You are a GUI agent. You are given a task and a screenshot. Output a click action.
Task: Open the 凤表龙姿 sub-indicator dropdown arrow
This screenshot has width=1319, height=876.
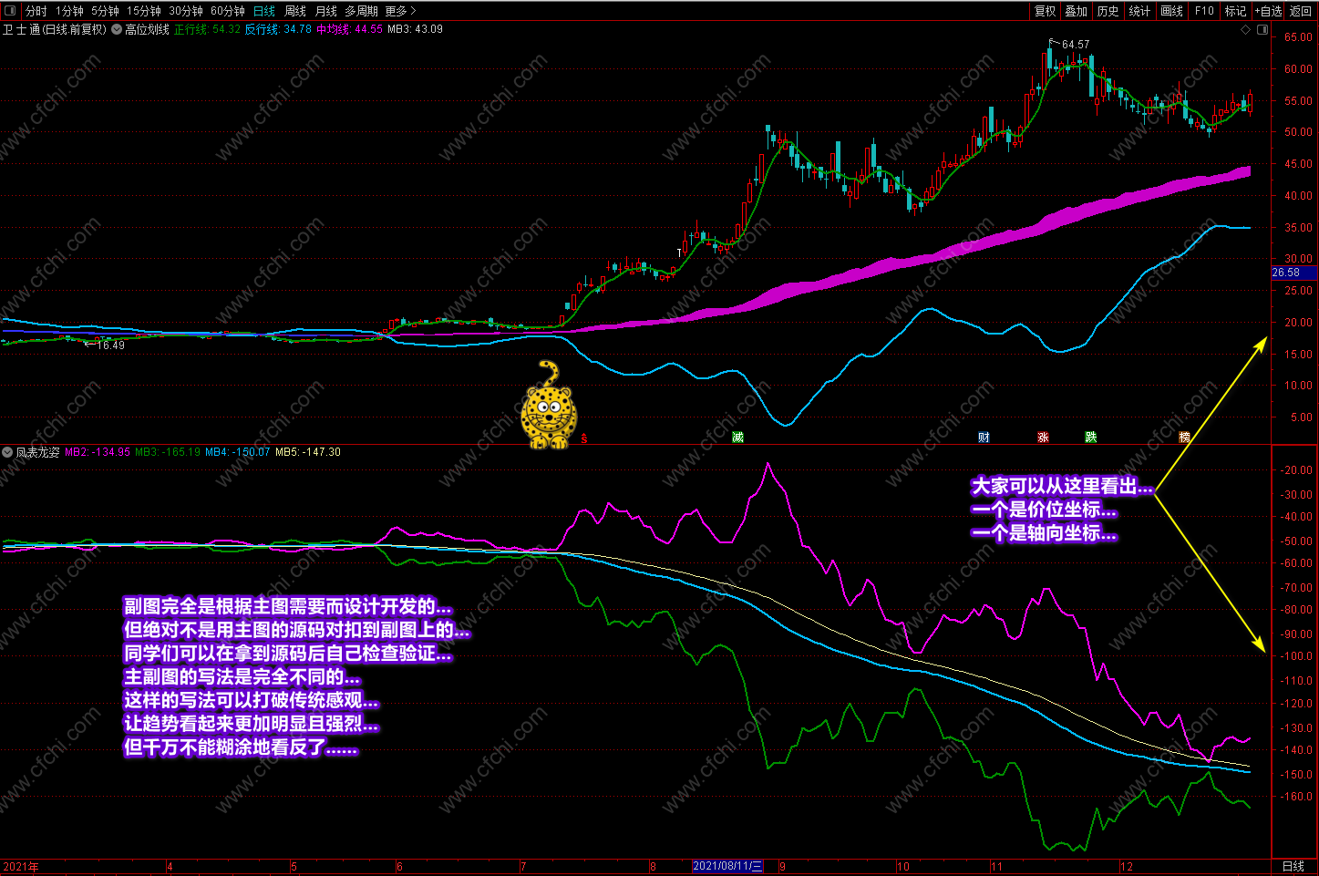click(7, 452)
